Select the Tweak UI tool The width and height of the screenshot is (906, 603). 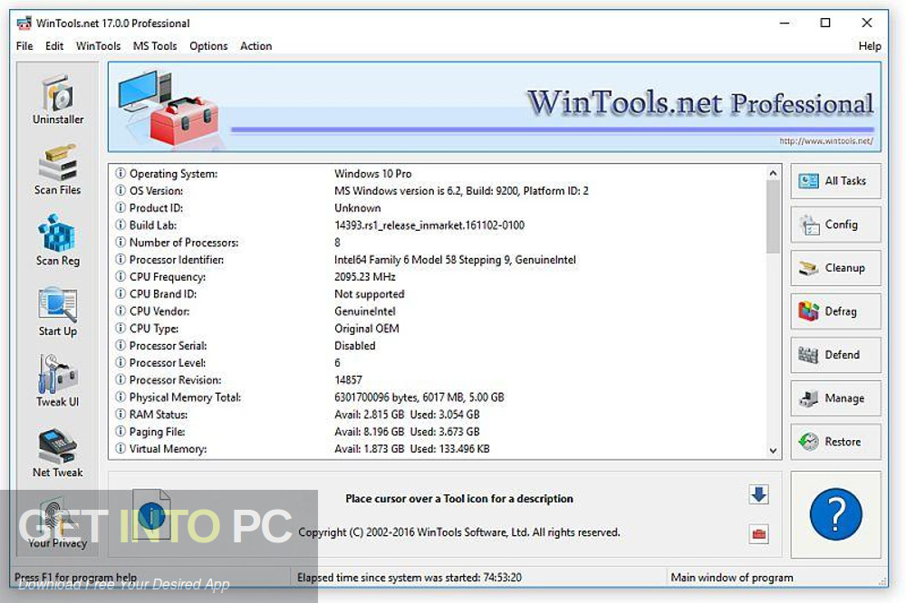tap(57, 377)
